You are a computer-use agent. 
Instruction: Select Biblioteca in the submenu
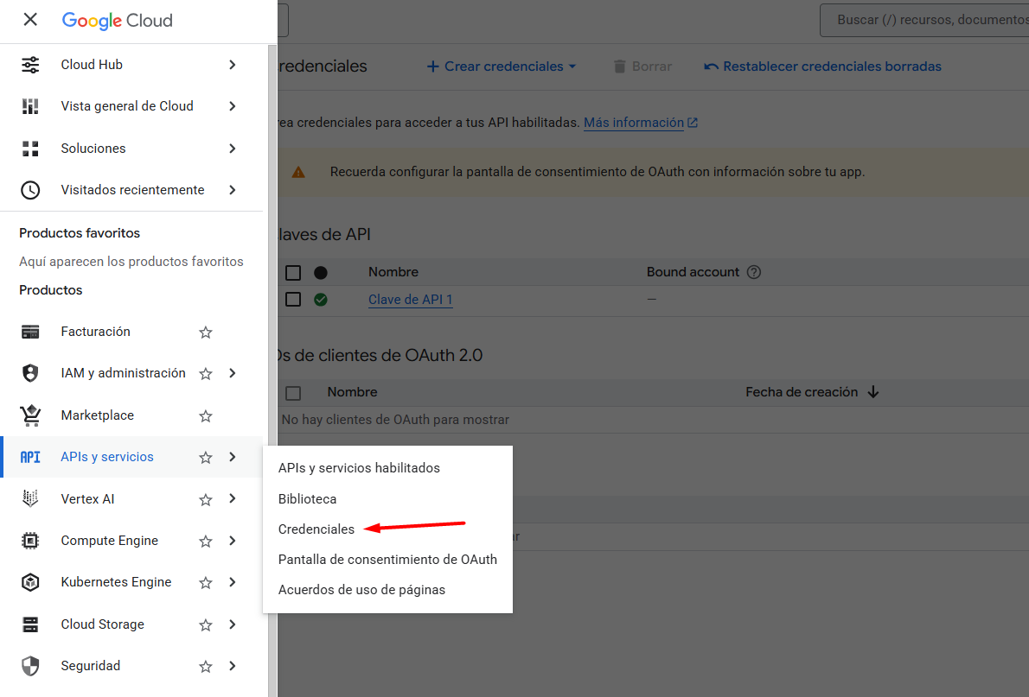point(387,499)
